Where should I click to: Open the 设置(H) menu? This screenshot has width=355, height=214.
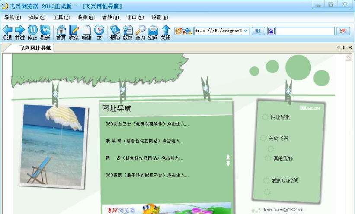tap(160, 17)
